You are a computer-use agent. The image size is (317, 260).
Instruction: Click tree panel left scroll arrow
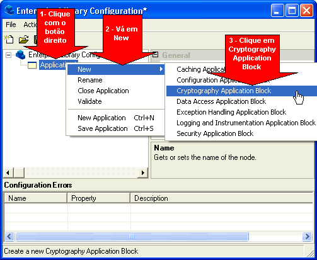(x=8, y=173)
